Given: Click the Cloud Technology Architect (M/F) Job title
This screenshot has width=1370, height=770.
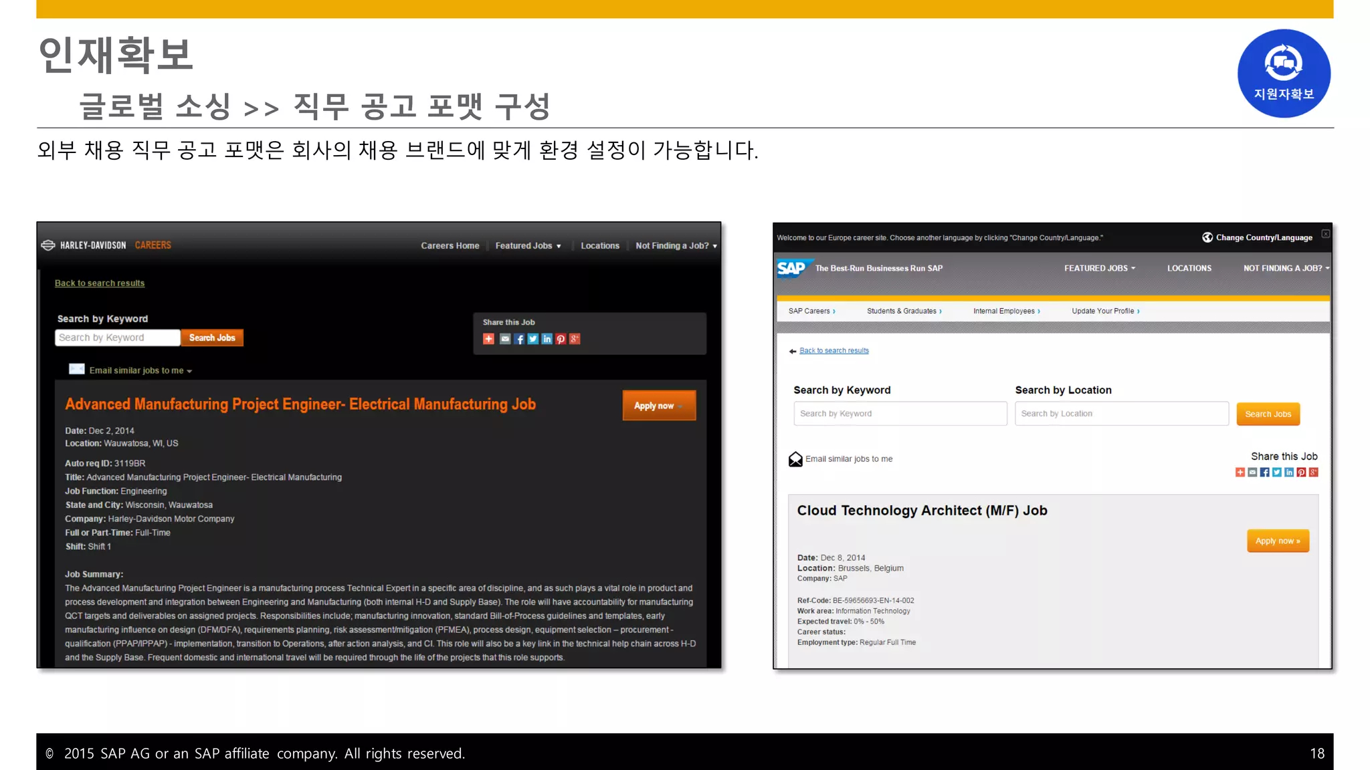Looking at the screenshot, I should (922, 511).
